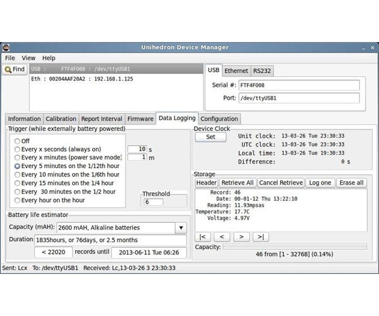379x316 pixels.
Task: Go to previous record arrow button
Action: pos(222,236)
